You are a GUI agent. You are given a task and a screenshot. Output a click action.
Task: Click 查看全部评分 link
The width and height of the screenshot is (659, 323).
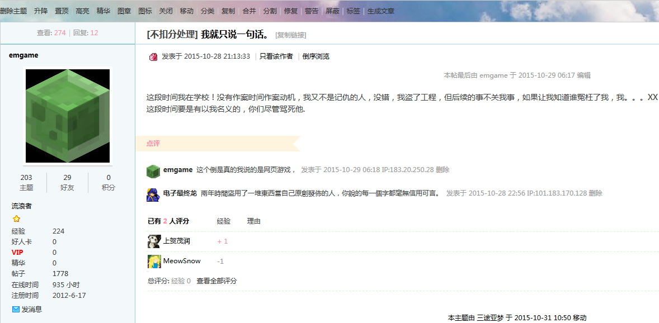[x=217, y=281]
